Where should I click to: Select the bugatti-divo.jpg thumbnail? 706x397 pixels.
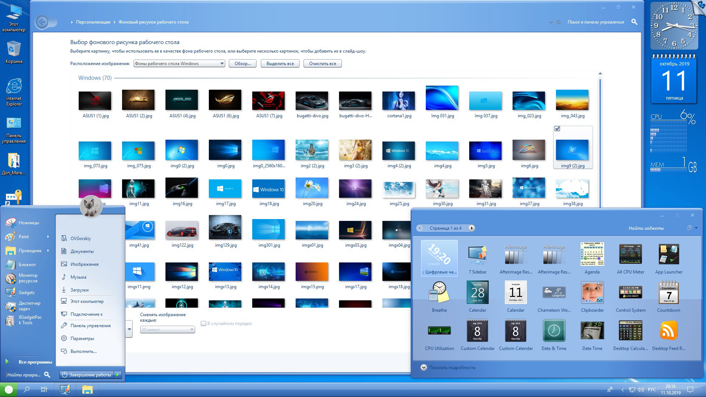313,100
